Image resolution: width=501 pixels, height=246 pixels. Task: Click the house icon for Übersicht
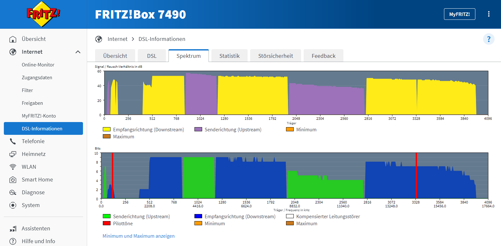[x=13, y=39]
